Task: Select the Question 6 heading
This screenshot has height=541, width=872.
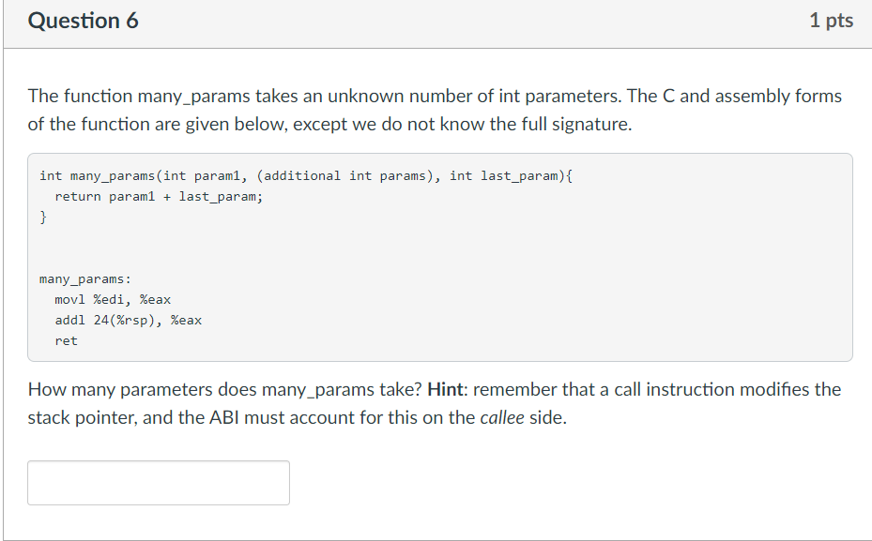Action: click(83, 21)
